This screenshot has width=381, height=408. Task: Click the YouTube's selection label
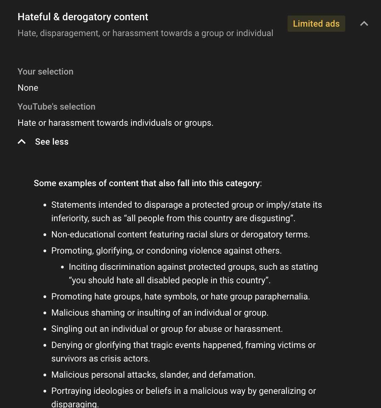click(x=56, y=107)
